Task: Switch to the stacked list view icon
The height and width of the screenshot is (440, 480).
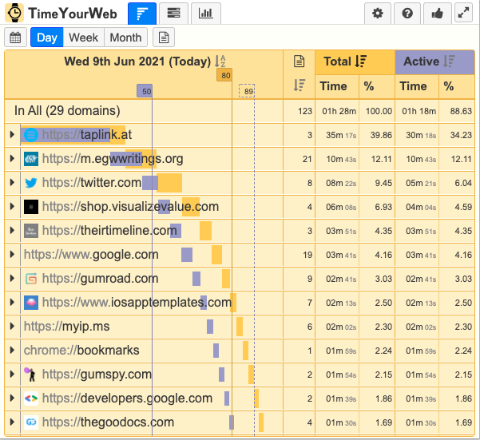Action: (x=173, y=14)
